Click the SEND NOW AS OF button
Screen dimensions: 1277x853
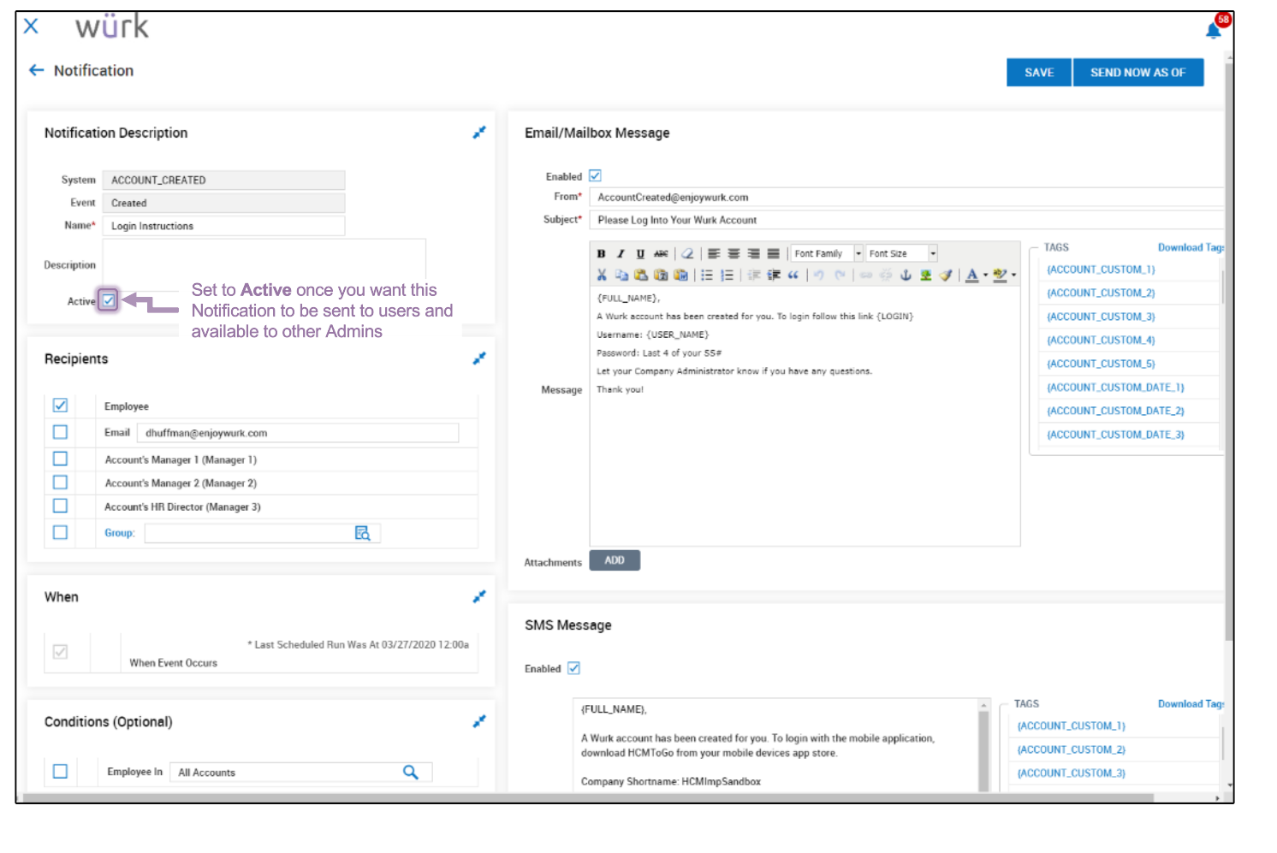tap(1138, 73)
